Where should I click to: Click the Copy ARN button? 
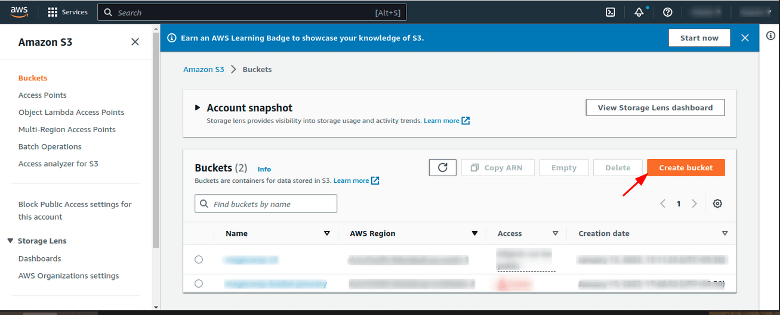point(497,167)
